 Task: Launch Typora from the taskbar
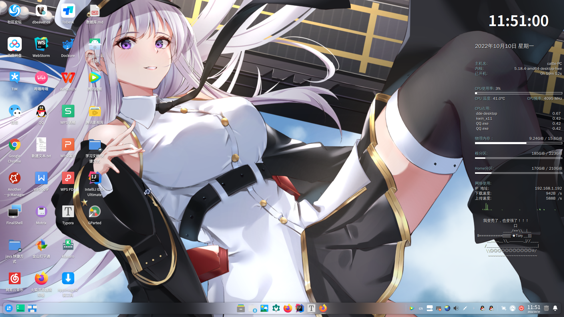coord(311,308)
